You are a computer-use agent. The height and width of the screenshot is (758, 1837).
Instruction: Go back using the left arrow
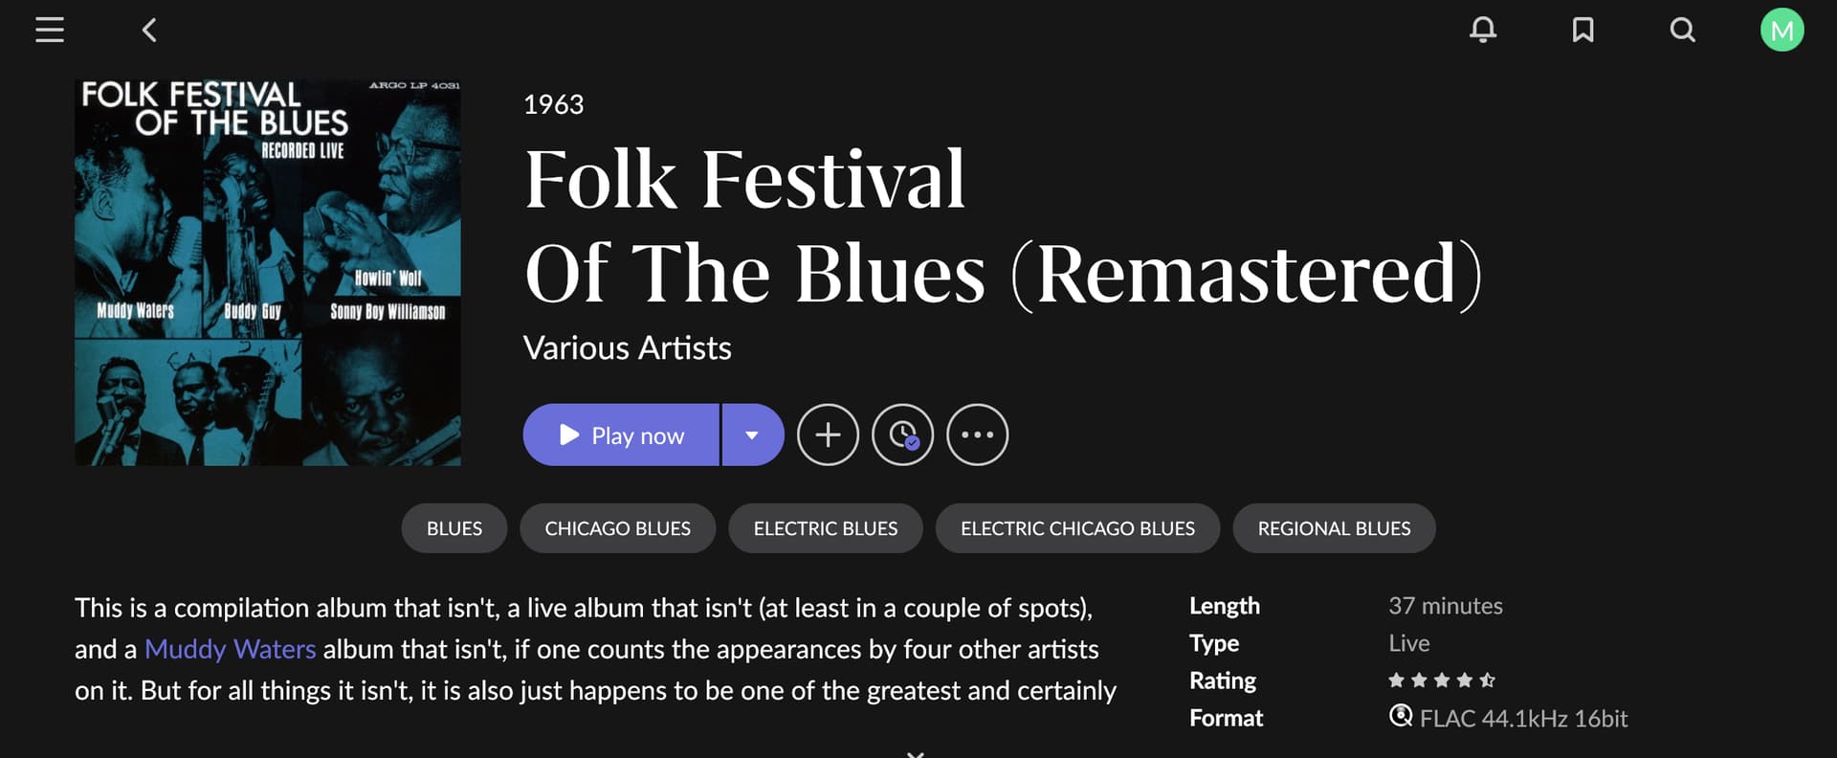click(x=149, y=31)
